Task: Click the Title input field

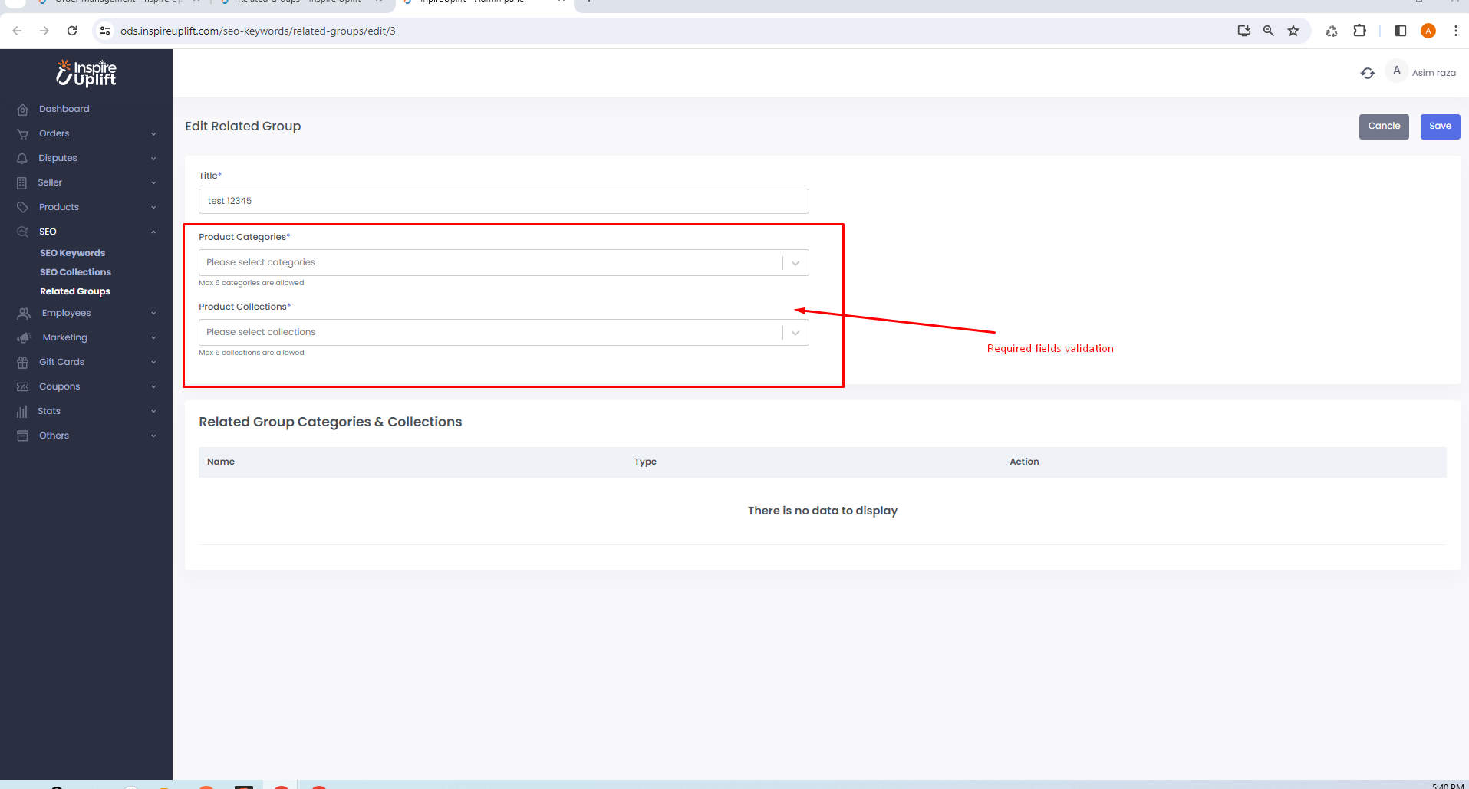Action: point(503,201)
